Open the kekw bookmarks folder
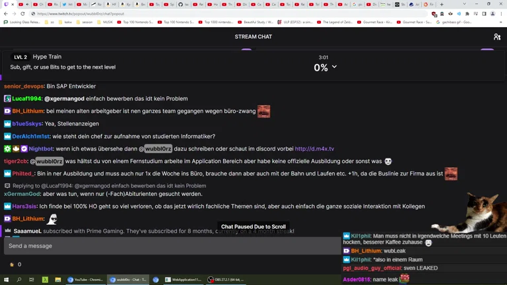This screenshot has height=285, width=507. pos(65,22)
